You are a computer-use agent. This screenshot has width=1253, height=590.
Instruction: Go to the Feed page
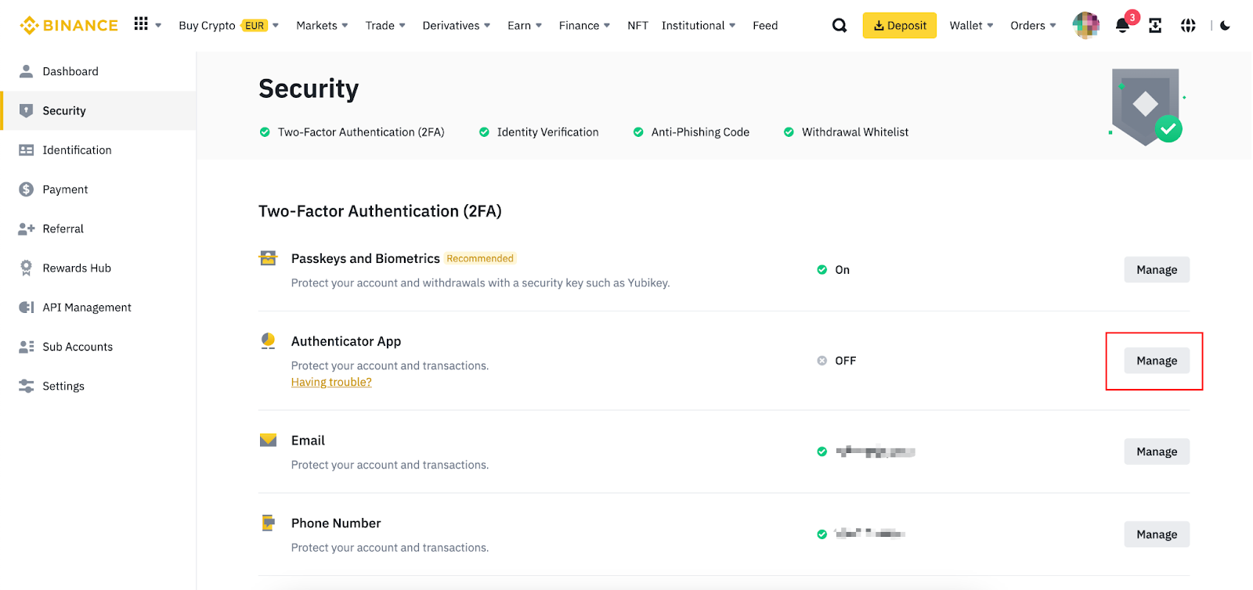(765, 26)
